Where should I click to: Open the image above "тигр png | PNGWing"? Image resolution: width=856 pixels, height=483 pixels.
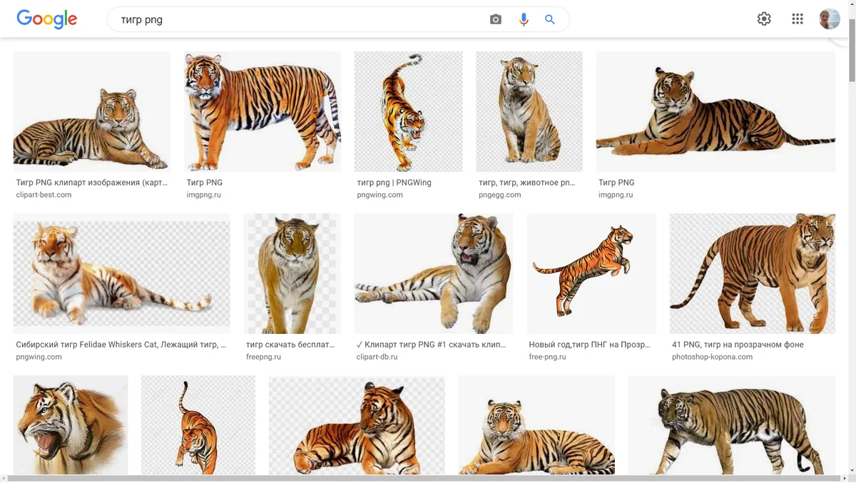coord(409,111)
